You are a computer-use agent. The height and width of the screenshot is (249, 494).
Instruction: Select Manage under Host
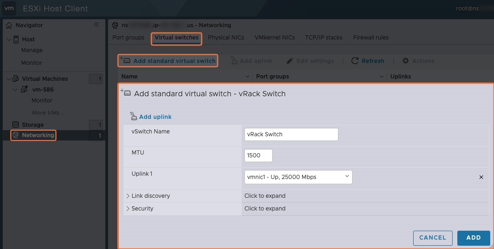coord(32,50)
